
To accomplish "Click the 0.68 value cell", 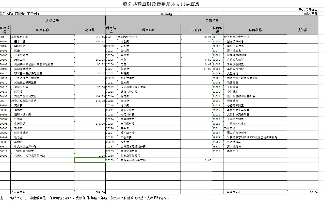I will pyautogui.click(x=90, y=156).
